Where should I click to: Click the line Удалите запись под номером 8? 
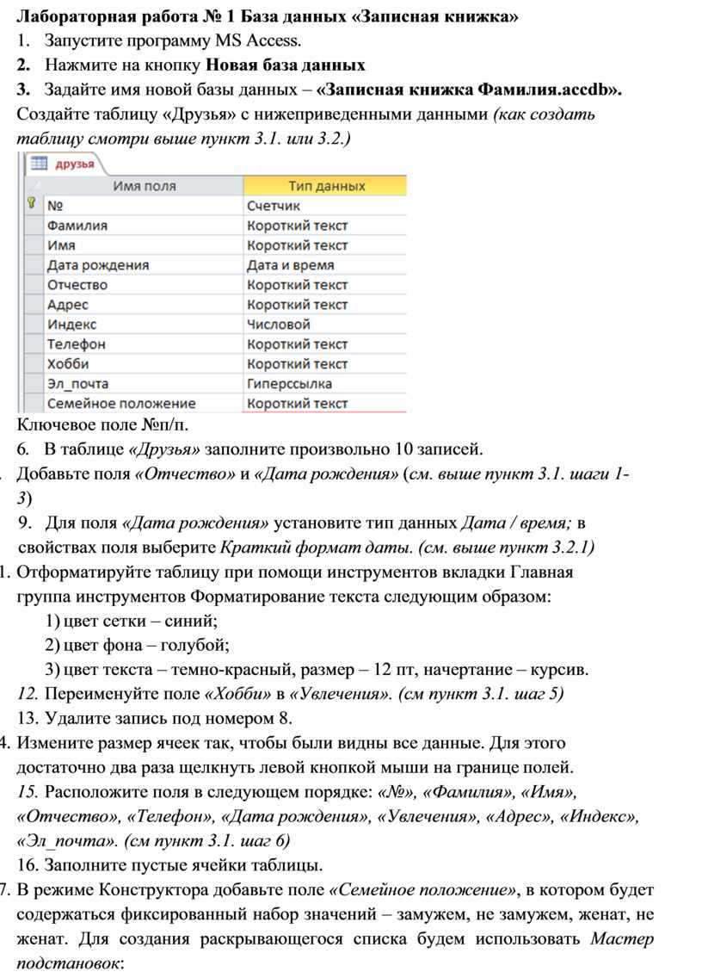pyautogui.click(x=155, y=718)
